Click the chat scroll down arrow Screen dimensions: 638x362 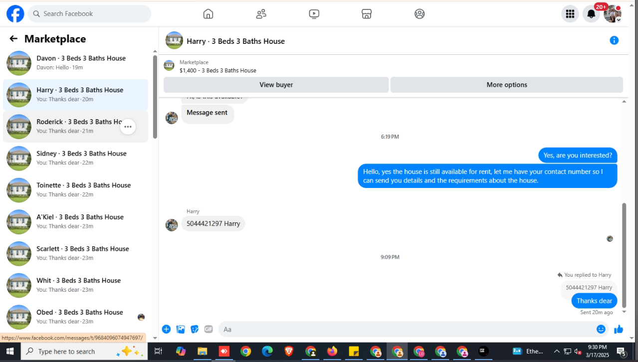(624, 312)
